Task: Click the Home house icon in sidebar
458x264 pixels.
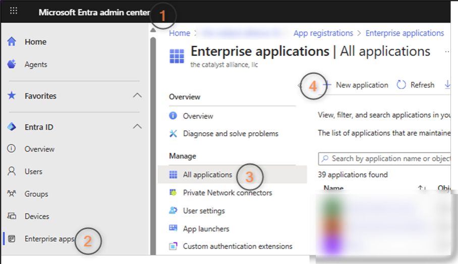Action: [12, 42]
